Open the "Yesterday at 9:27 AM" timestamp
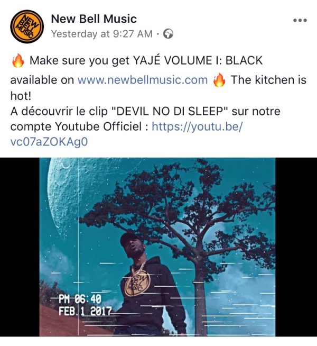The width and height of the screenshot is (317, 346). [102, 34]
